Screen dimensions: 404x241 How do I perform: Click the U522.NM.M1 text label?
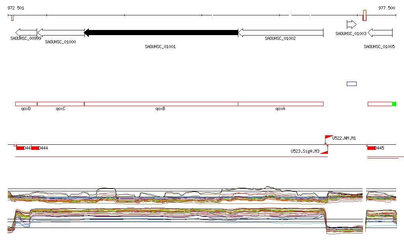pos(344,138)
